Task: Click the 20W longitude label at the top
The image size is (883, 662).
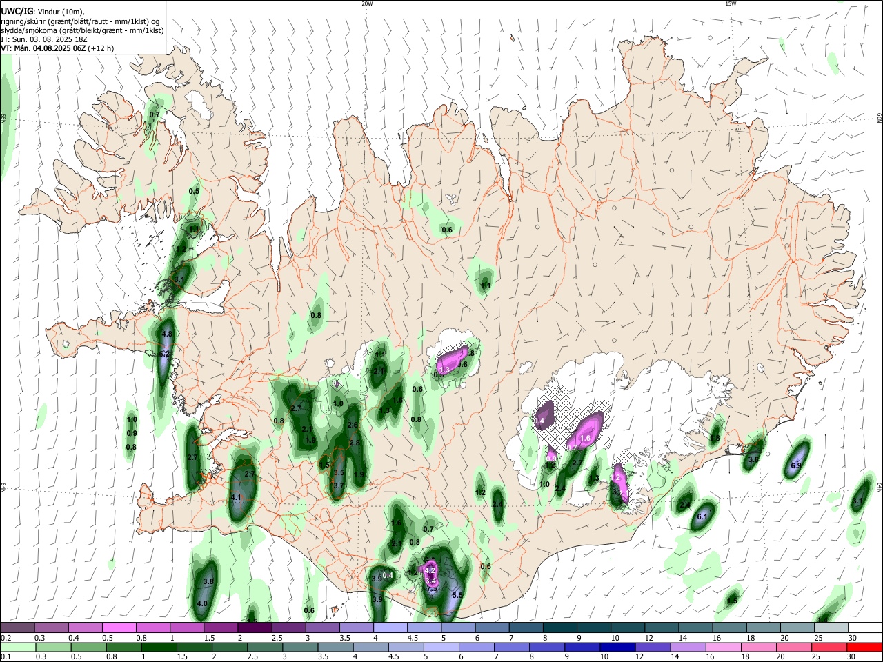Action: tap(367, 3)
